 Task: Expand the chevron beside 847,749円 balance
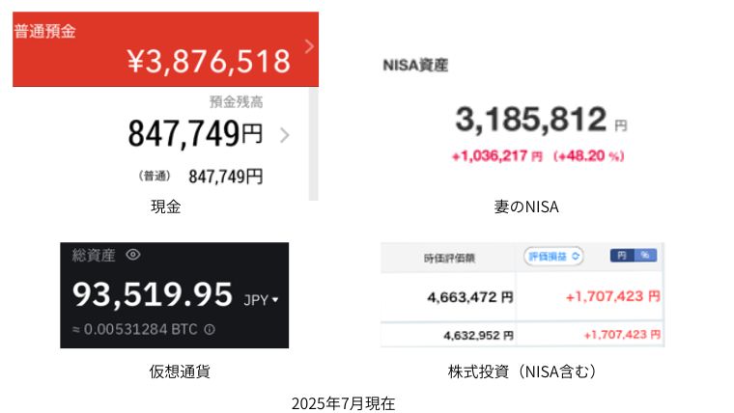pos(284,135)
